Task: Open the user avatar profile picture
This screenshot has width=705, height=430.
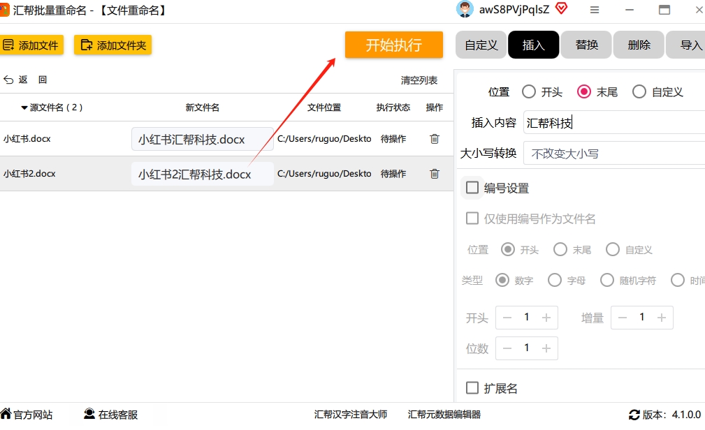Action: [x=465, y=10]
